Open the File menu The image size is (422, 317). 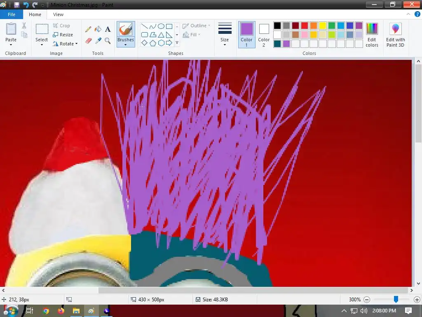point(12,14)
